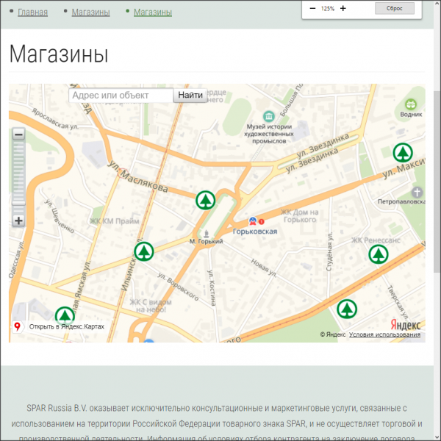Open the green active Магазины breadcrumb

[153, 12]
